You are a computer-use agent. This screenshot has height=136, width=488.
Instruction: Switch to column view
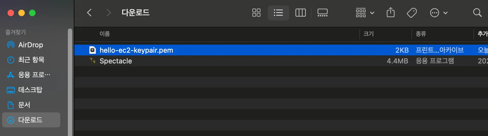pyautogui.click(x=301, y=13)
